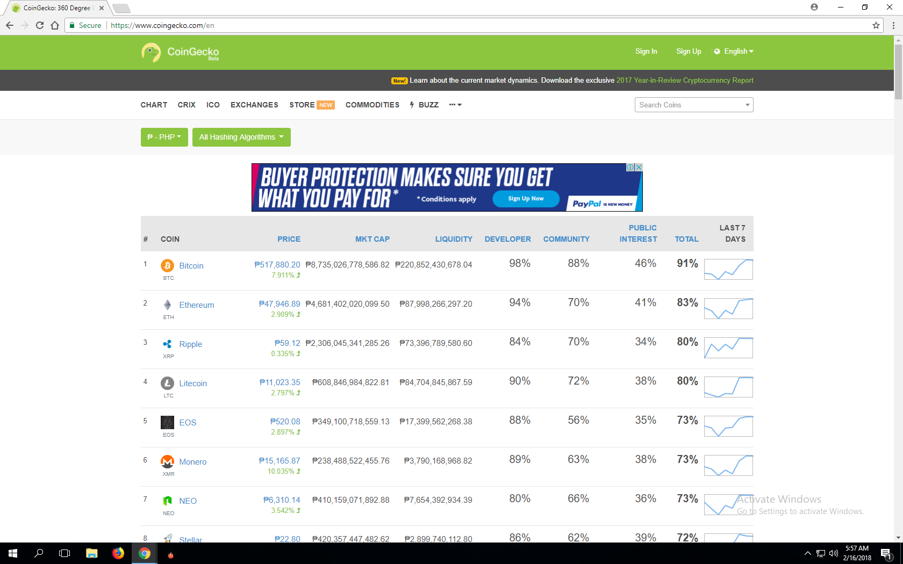Sort the table by PUBLIC INTEREST column
The image size is (903, 564).
[x=638, y=234]
